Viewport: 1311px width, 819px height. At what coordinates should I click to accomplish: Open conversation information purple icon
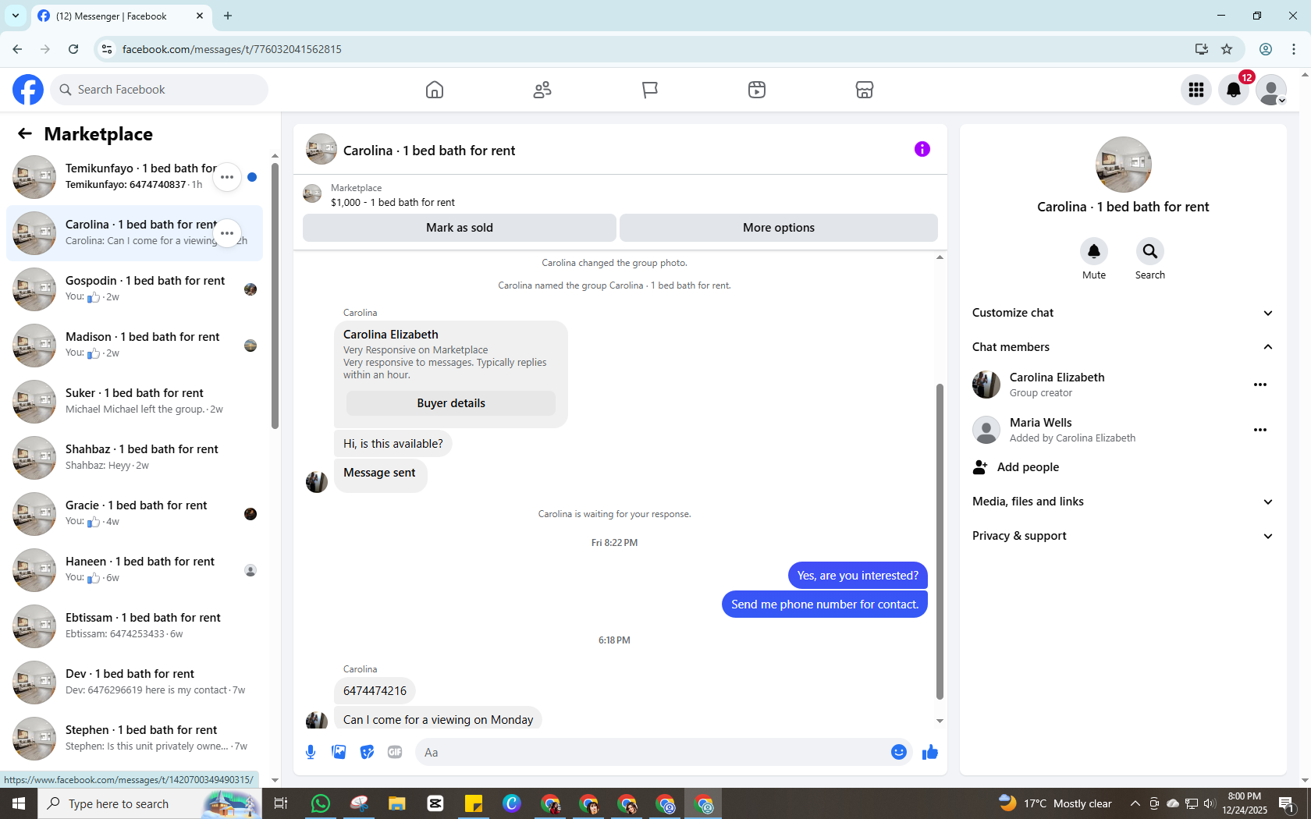coord(922,149)
